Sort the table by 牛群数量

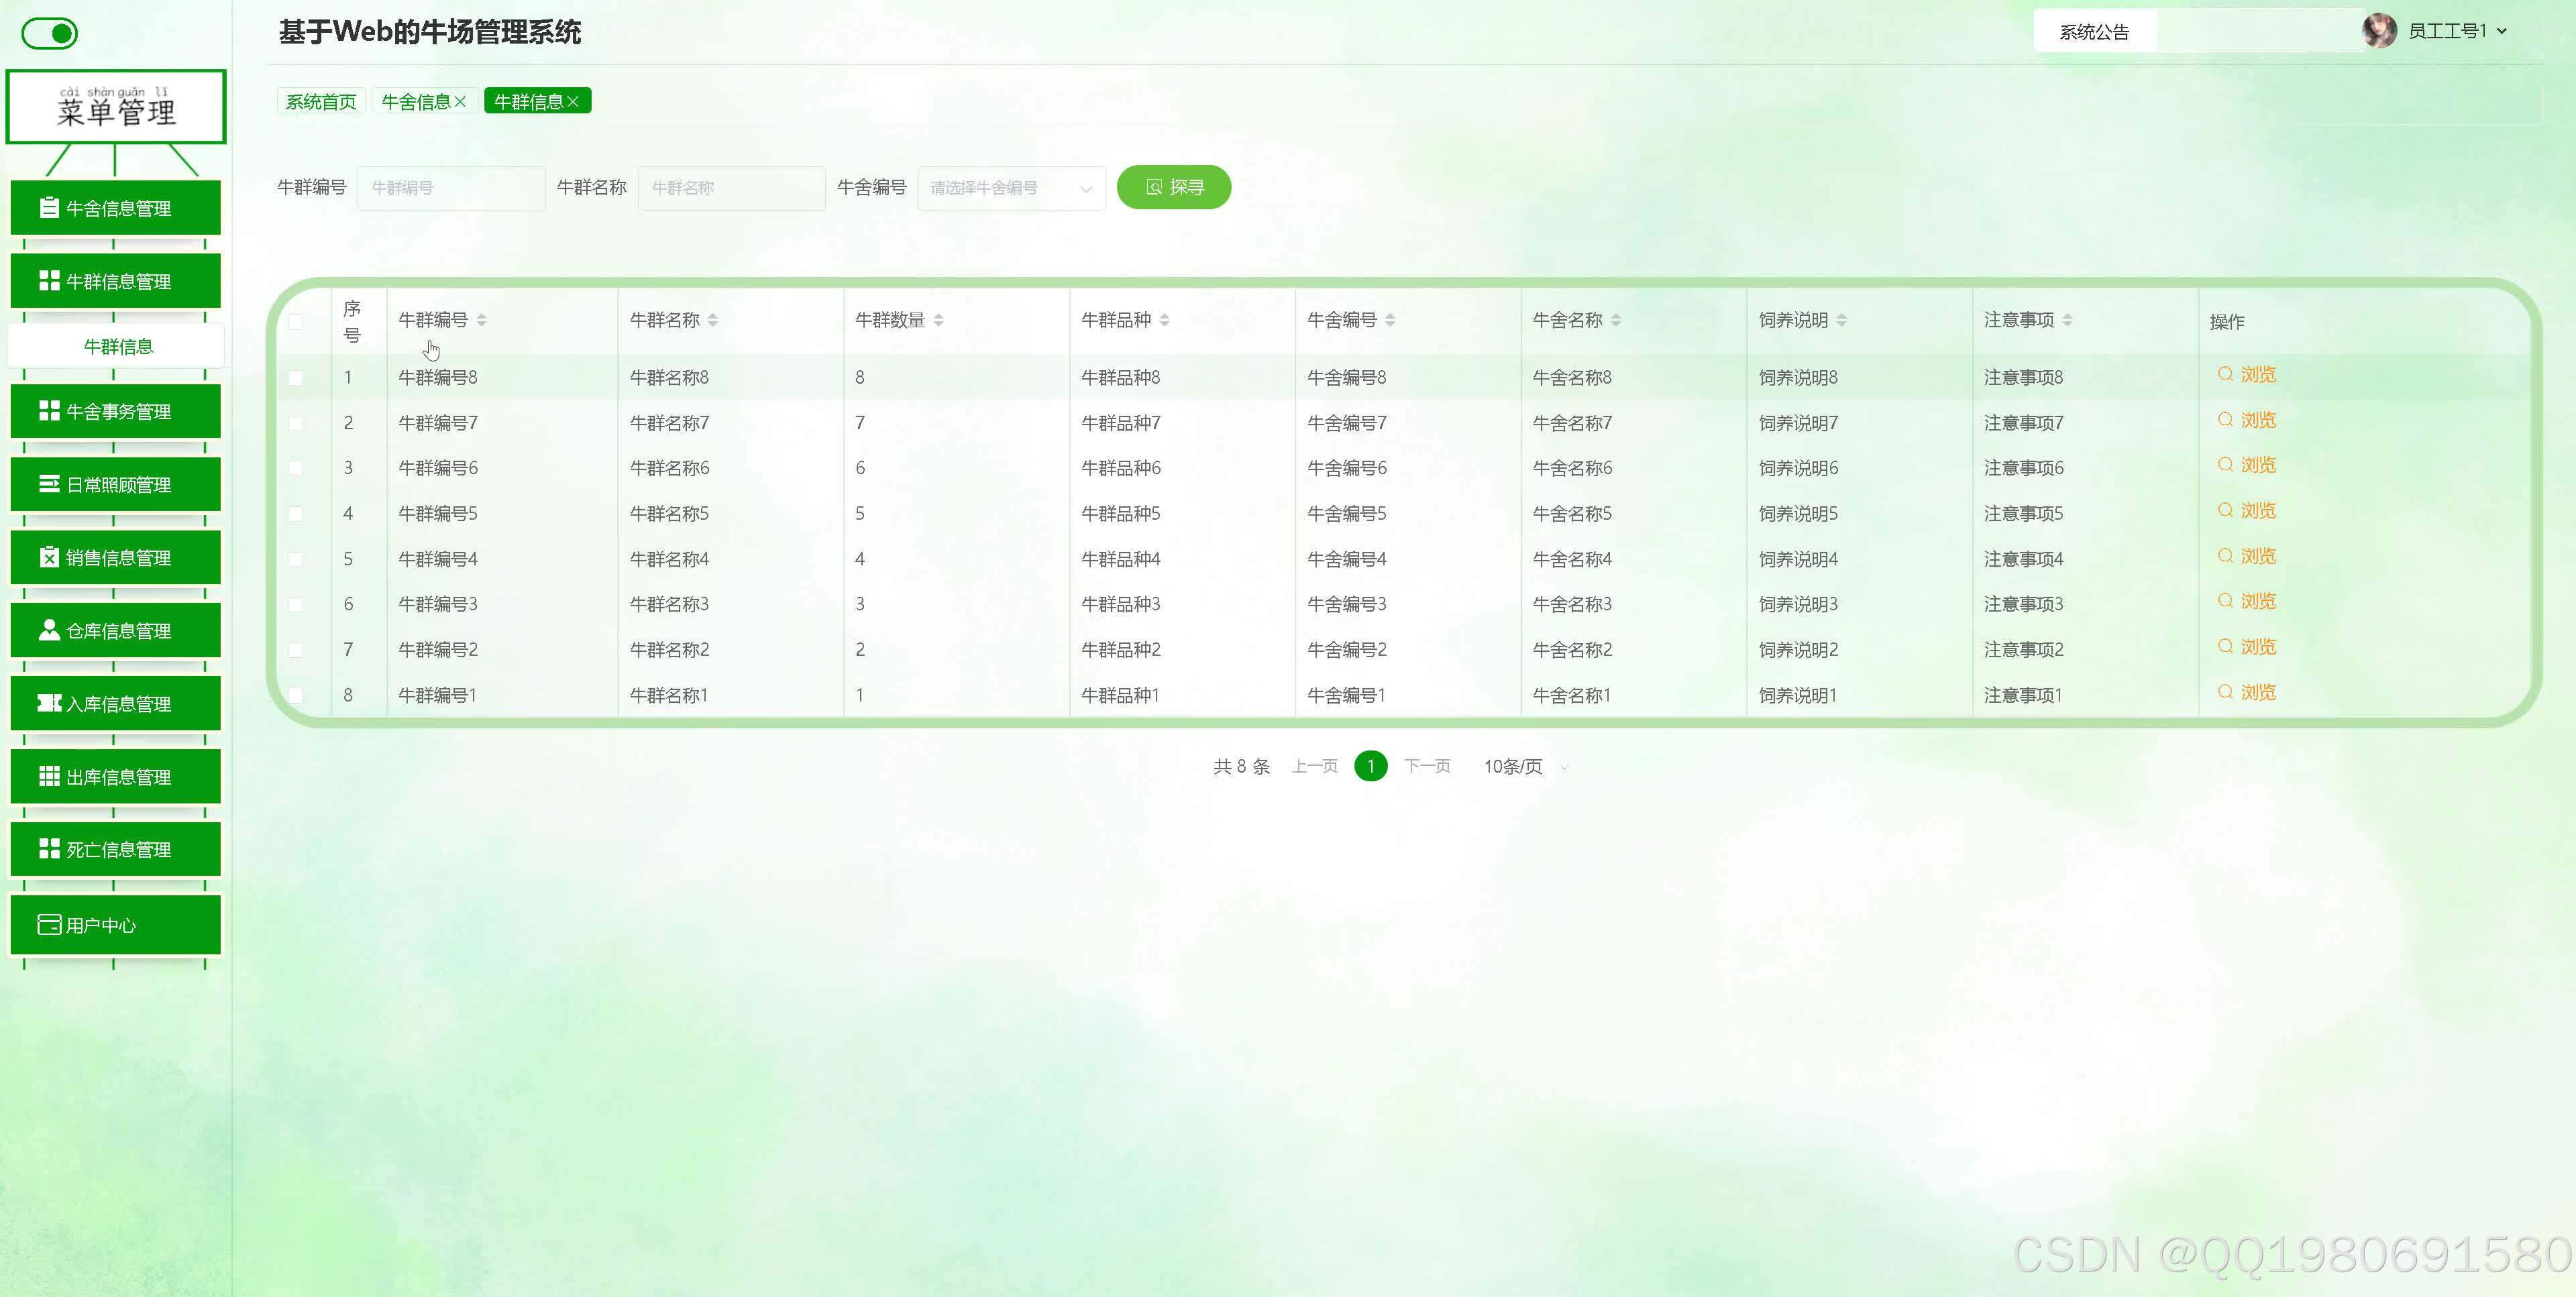(938, 320)
